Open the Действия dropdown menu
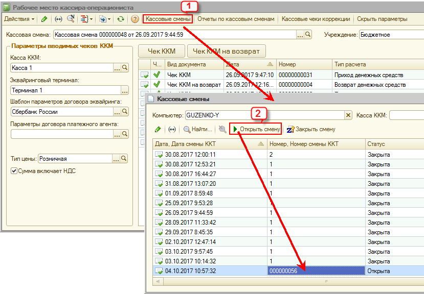The height and width of the screenshot is (294, 424). [19, 19]
